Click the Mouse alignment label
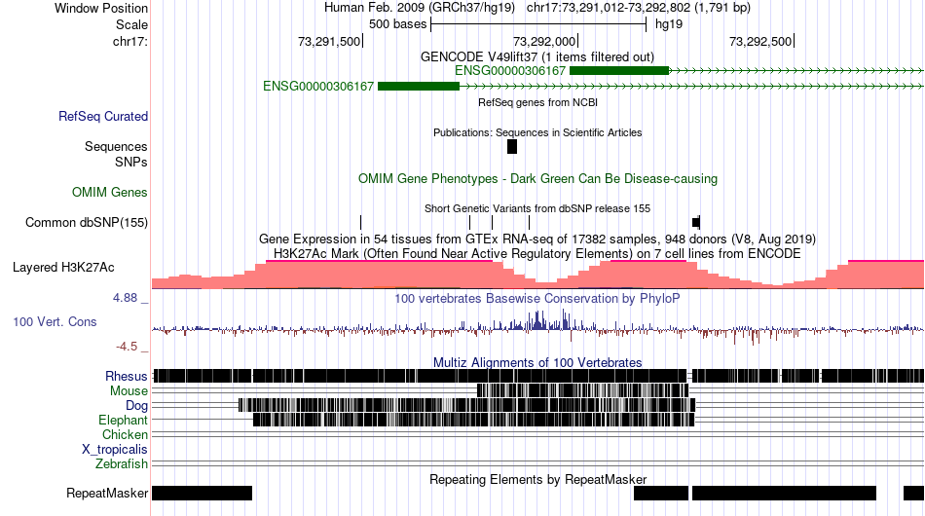The height and width of the screenshot is (516, 925). point(129,391)
